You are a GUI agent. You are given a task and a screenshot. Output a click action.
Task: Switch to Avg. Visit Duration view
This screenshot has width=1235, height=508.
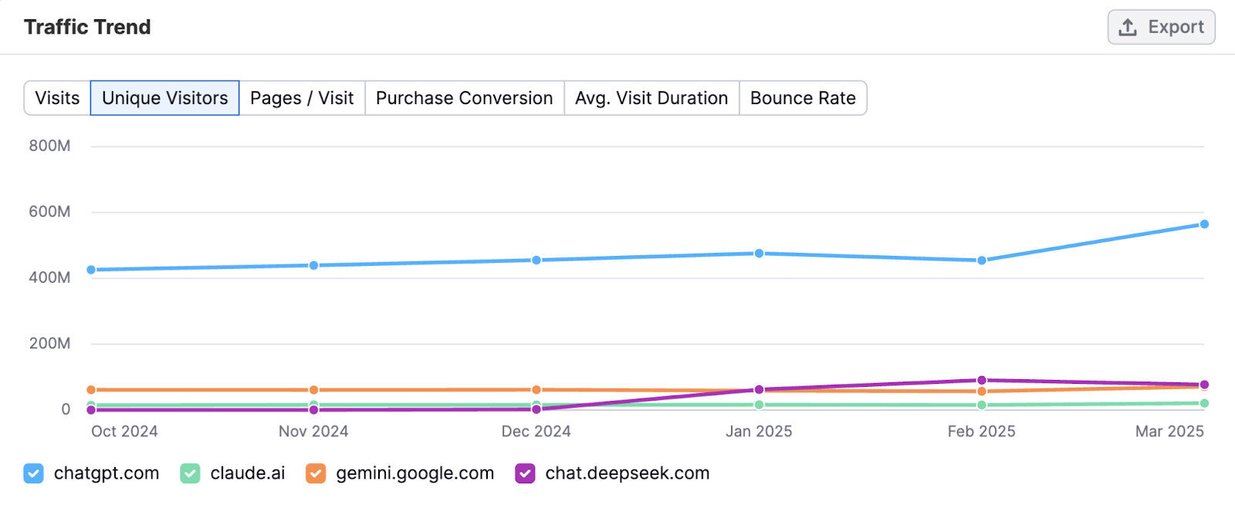tap(651, 98)
